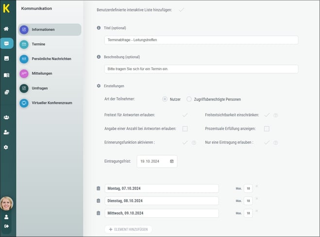Toggle Benutzerdefinierte interaktive Liste hinzufügen checkmark
This screenshot has height=237, width=320.
point(181,10)
